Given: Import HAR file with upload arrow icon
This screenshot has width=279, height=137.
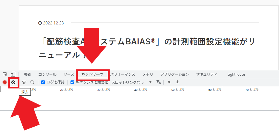Looking at the screenshot, I should coord(169,82).
